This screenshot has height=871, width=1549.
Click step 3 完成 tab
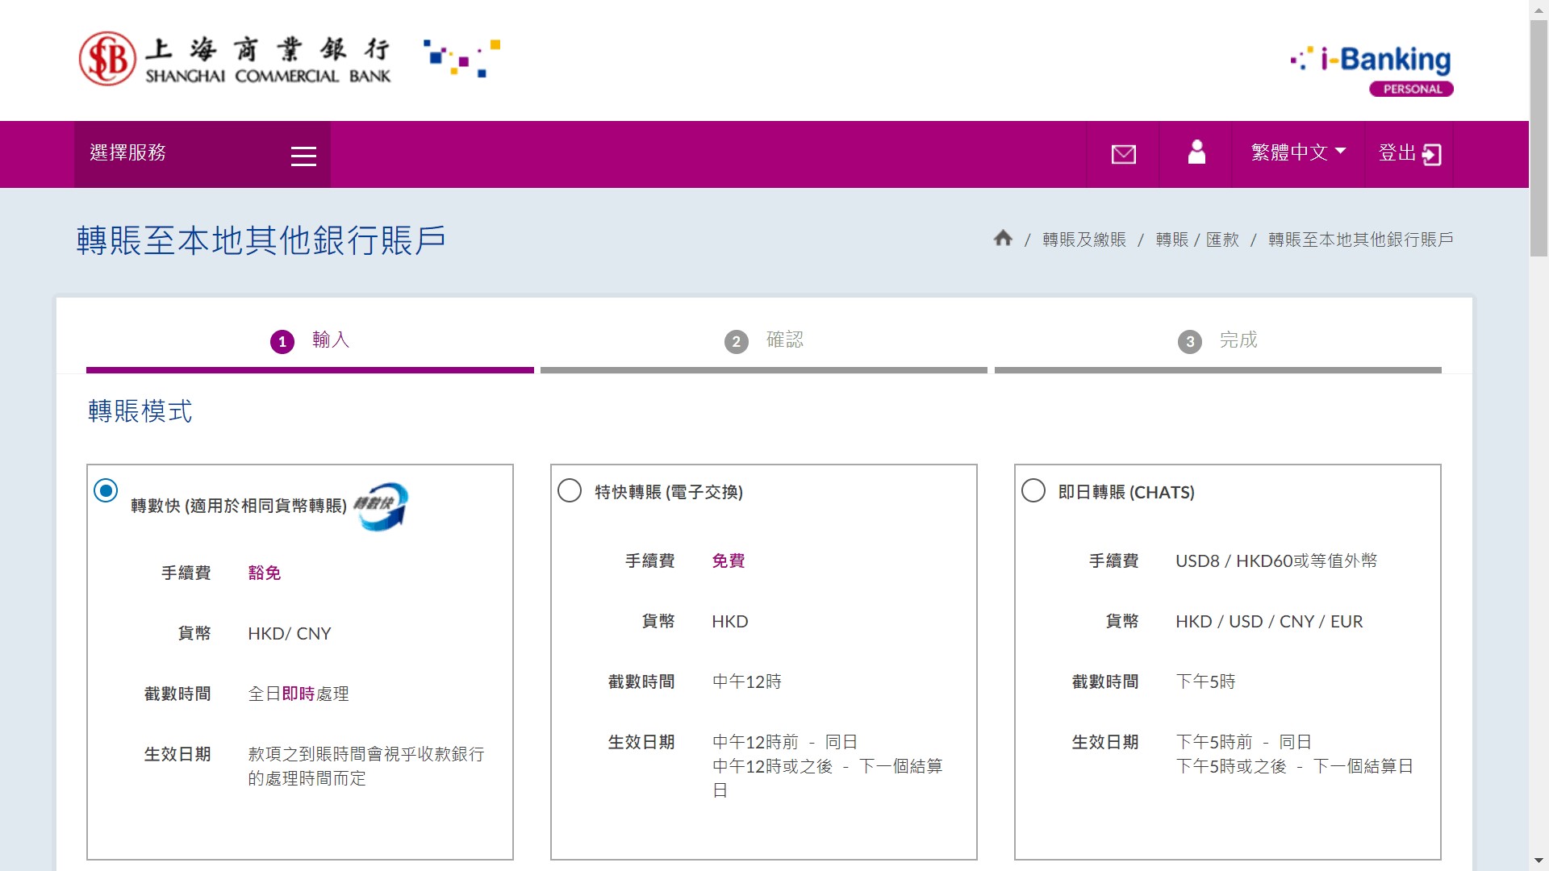click(x=1217, y=340)
